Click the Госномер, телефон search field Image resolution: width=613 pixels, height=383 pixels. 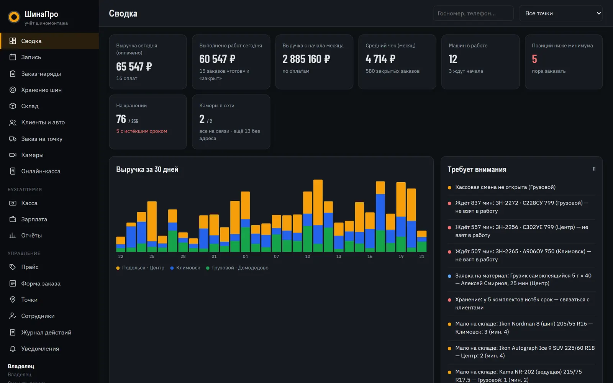coord(473,13)
